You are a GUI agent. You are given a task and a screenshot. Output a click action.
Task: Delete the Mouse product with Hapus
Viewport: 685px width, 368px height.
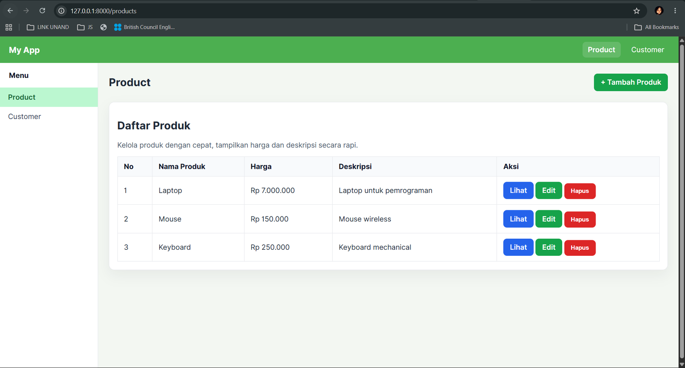point(580,219)
